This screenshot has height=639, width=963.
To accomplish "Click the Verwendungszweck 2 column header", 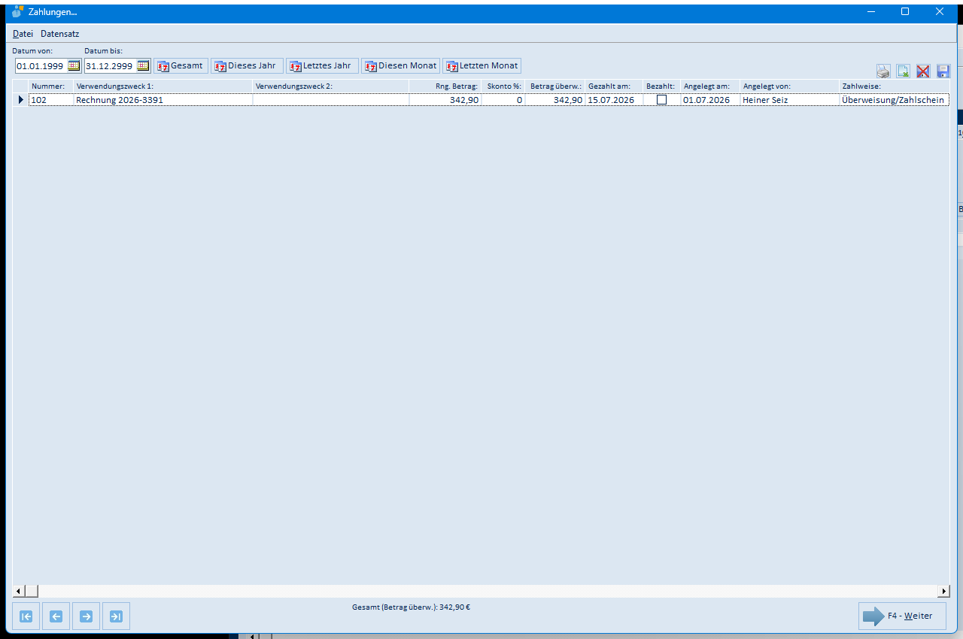I will (331, 86).
